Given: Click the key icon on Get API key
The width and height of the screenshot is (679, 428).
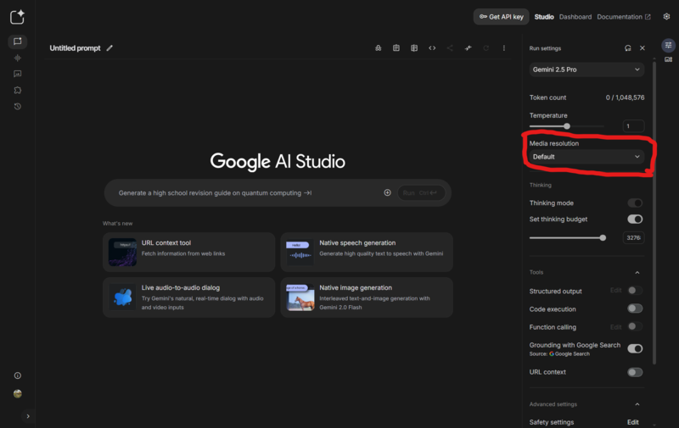Looking at the screenshot, I should tap(483, 17).
